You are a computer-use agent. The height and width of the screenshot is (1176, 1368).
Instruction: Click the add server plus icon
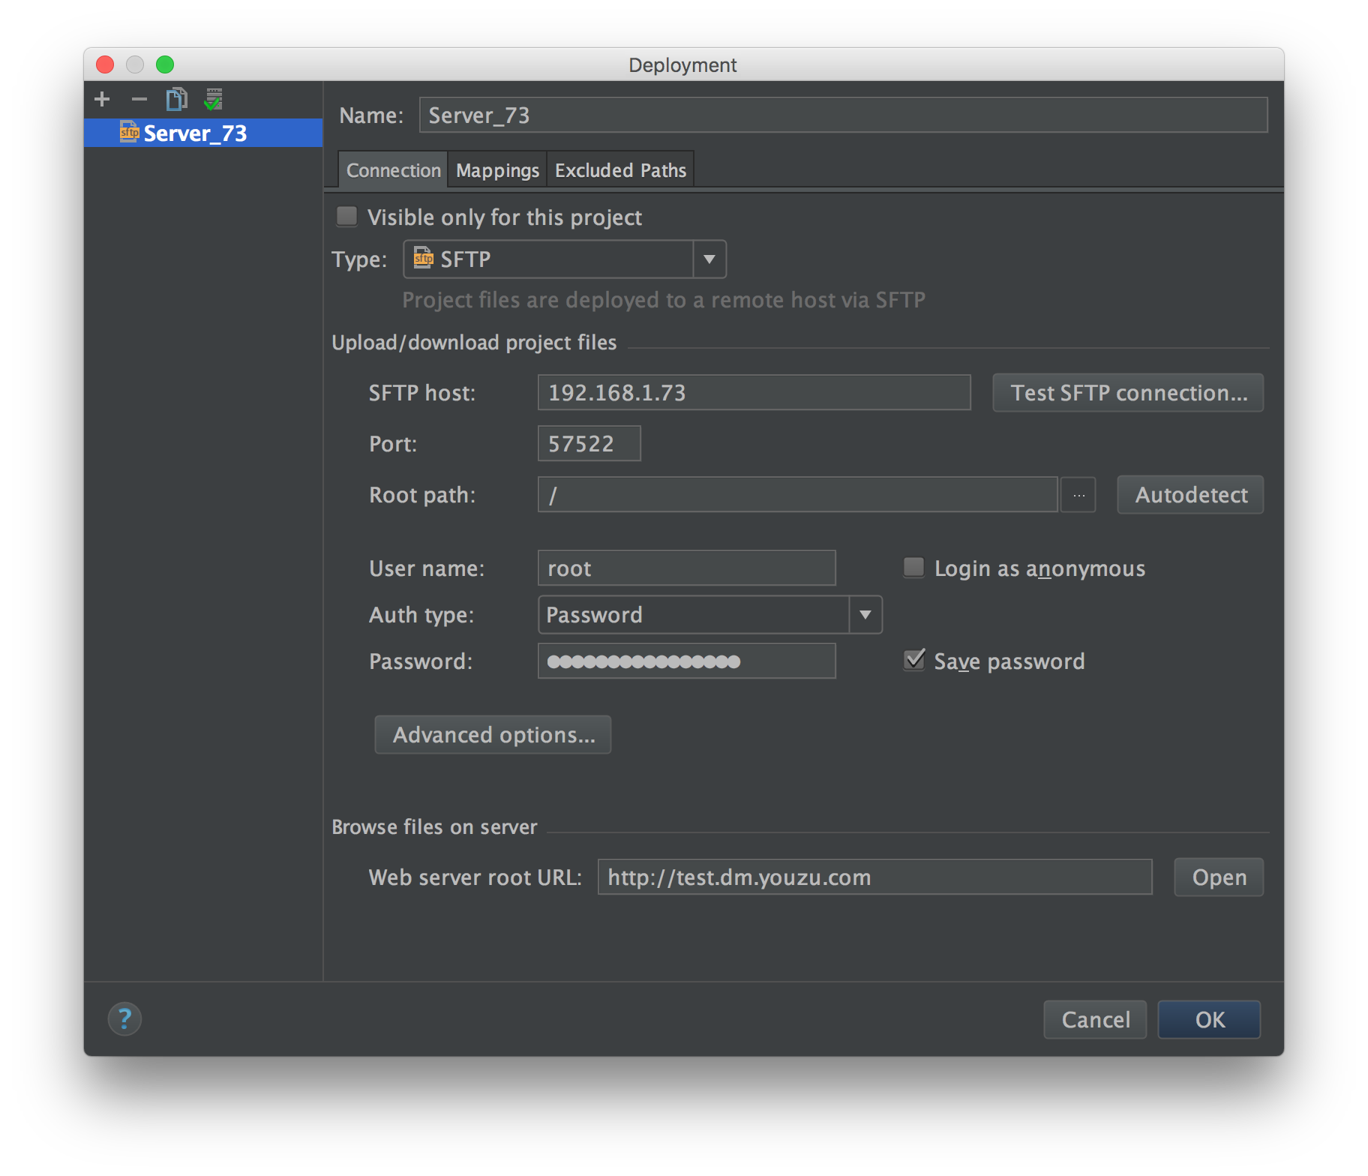click(x=102, y=99)
